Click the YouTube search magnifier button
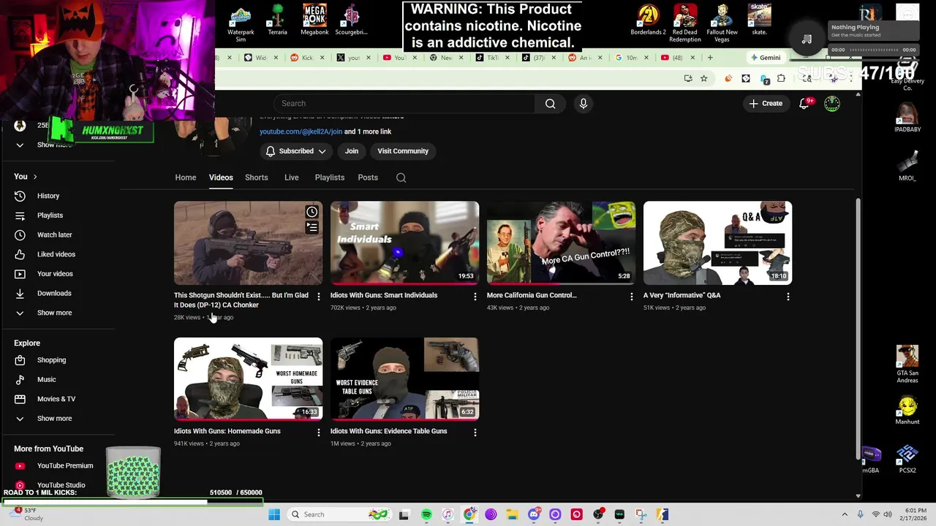 click(550, 104)
